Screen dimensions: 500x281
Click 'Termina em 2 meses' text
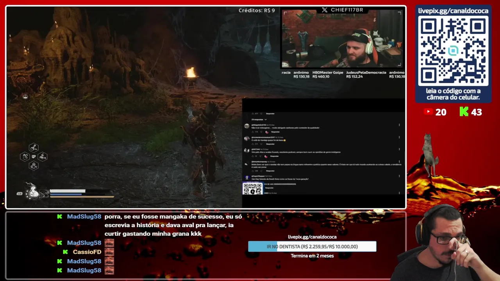[312, 256]
